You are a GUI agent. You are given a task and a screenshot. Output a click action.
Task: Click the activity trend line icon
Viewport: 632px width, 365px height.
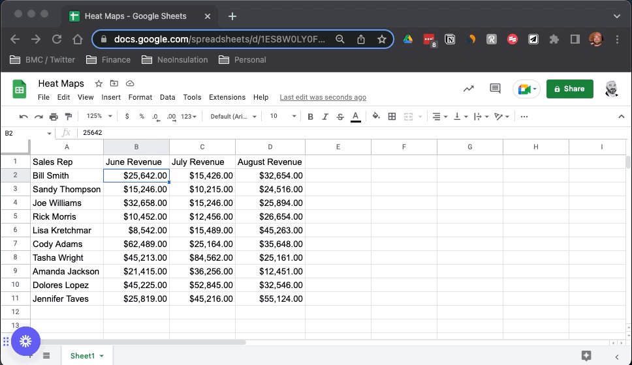coord(468,89)
